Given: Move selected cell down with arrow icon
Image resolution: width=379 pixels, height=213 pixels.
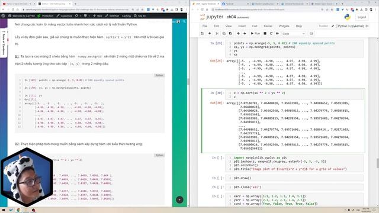Looking at the screenshot, I should point(245,34).
